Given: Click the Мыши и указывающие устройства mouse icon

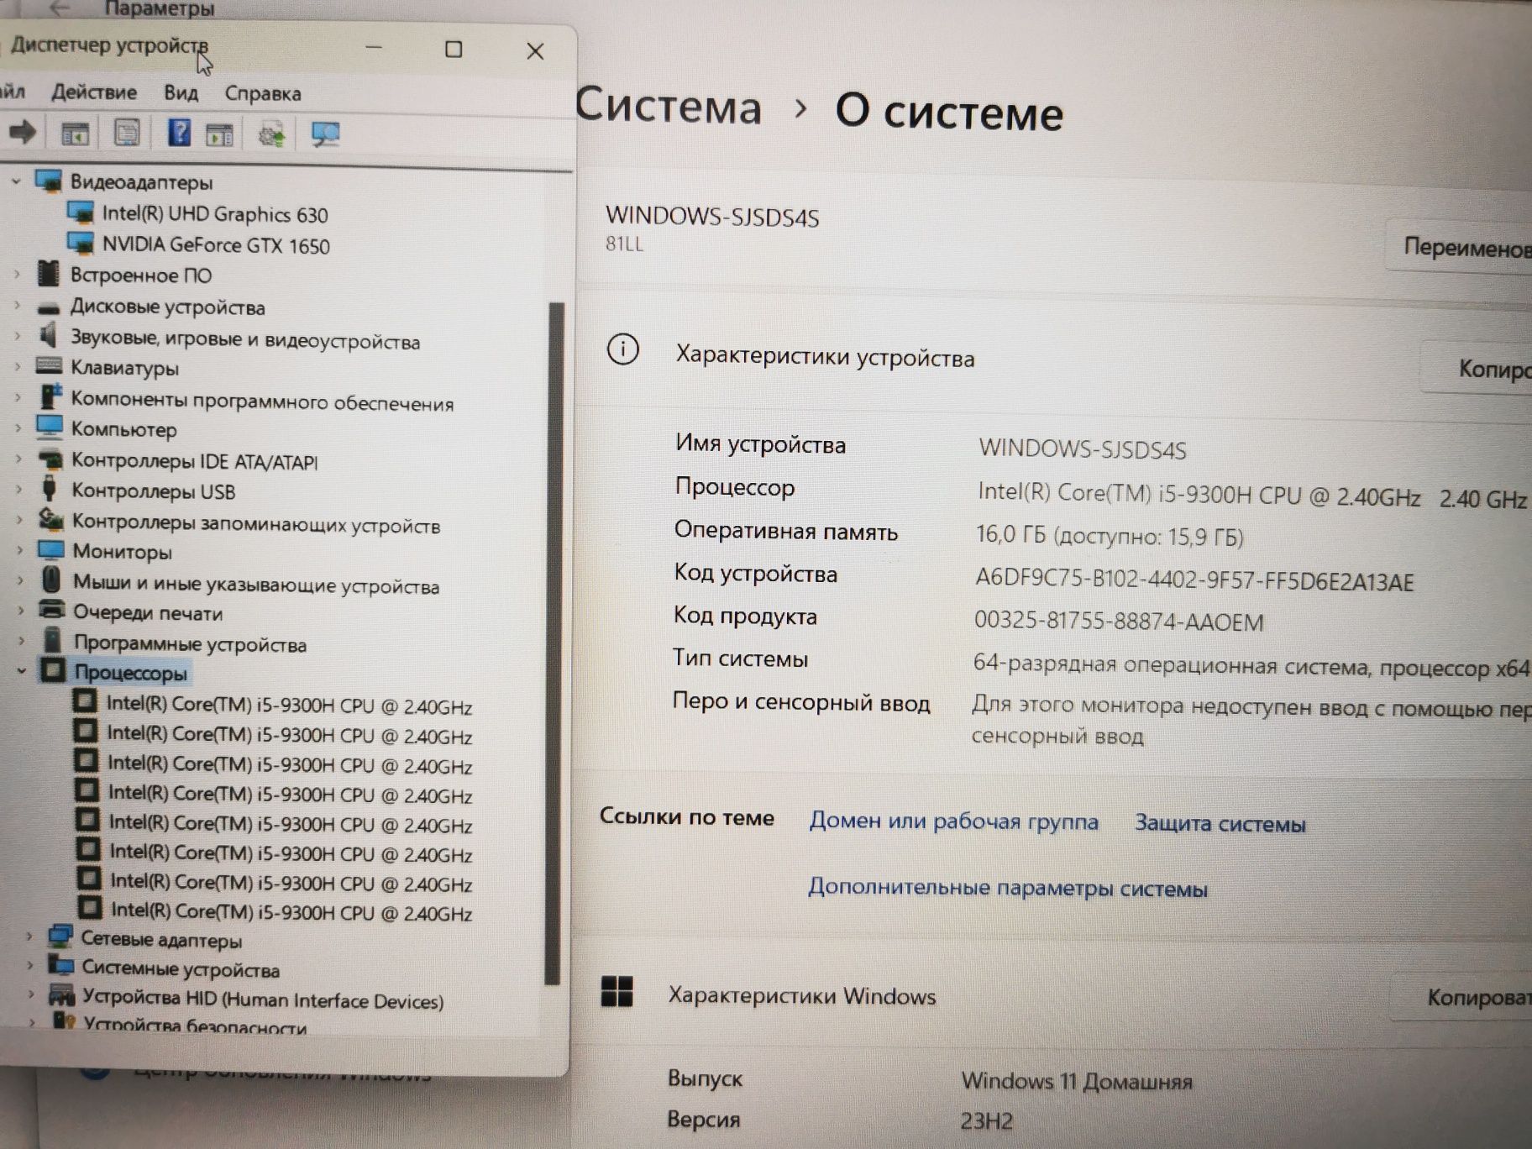Looking at the screenshot, I should pos(51,580).
